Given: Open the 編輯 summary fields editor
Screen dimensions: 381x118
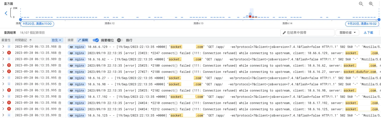Looking at the screenshot, I should 83,40.
